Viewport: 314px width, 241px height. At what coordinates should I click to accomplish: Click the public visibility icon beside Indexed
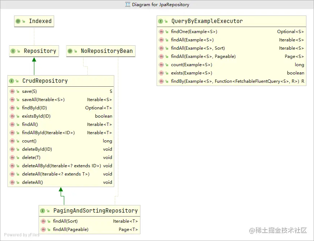click(23, 21)
